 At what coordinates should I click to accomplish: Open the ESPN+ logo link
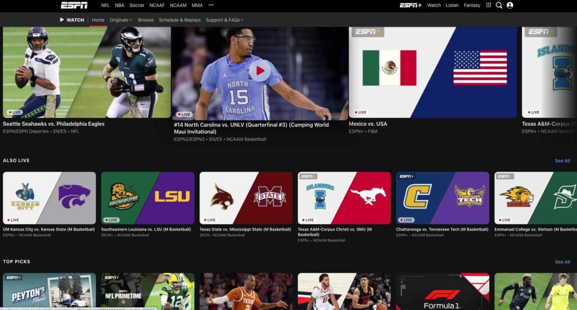[410, 5]
